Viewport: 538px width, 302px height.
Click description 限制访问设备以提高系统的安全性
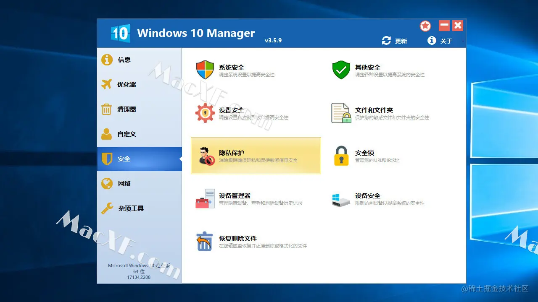(390, 203)
